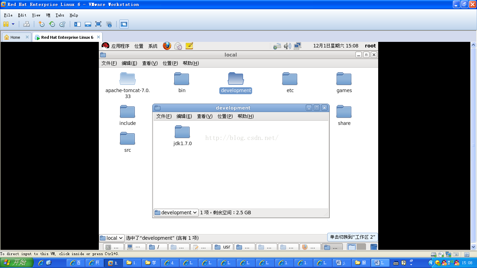Screen dimensions: 477x268
Task: Switch to the usr folder task
Action: click(x=222, y=247)
